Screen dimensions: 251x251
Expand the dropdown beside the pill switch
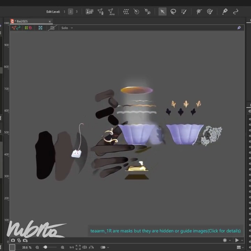point(108,248)
